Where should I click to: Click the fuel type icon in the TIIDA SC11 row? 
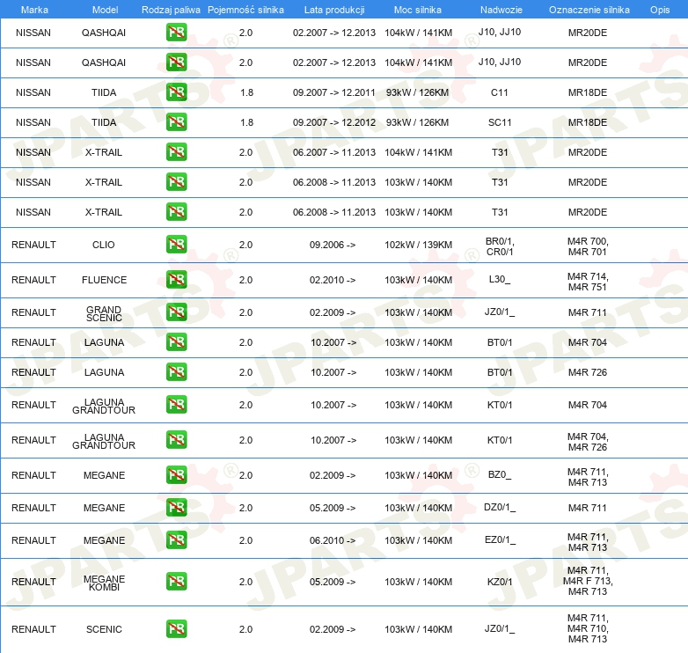click(176, 122)
